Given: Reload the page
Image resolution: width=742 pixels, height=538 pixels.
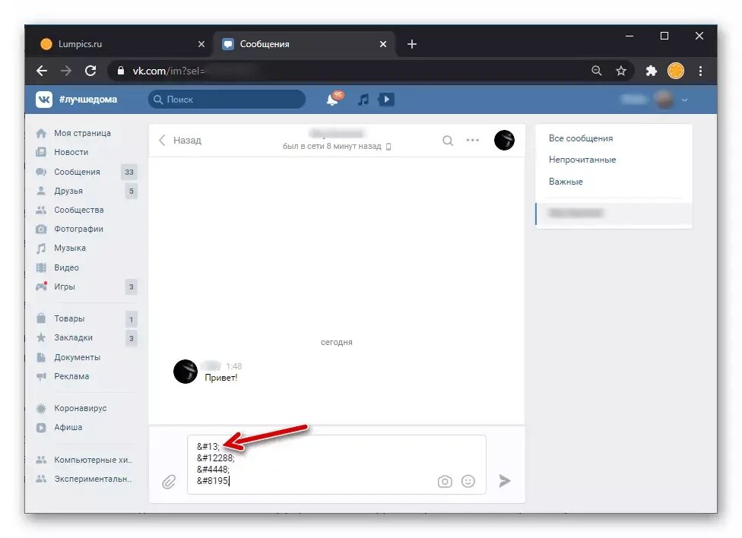Looking at the screenshot, I should point(90,71).
